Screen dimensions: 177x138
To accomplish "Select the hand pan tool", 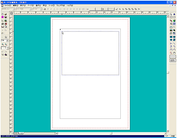I will click(174, 53).
